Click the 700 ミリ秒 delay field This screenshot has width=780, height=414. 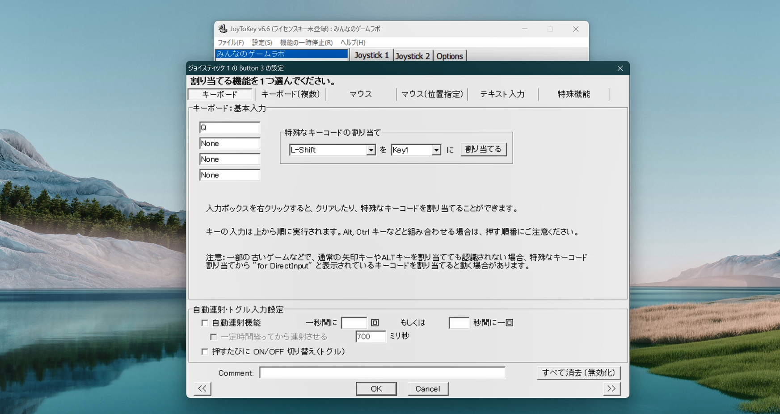pos(371,337)
